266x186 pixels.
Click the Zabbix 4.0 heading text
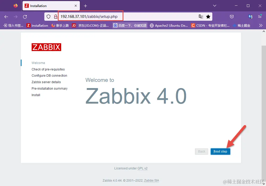pos(136,96)
